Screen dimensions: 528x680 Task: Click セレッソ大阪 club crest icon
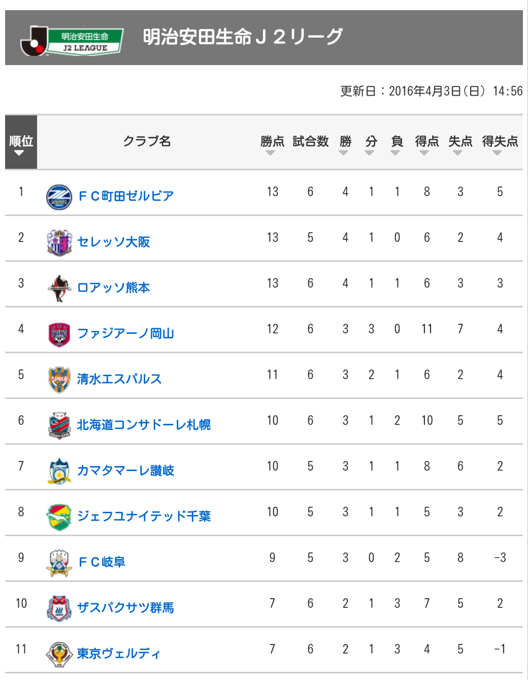coord(59,242)
